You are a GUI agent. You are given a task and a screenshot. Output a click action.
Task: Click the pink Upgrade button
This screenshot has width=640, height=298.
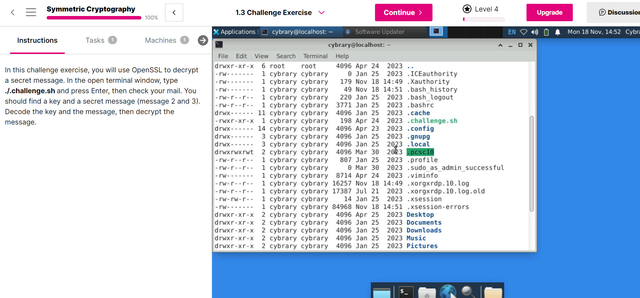pyautogui.click(x=549, y=13)
